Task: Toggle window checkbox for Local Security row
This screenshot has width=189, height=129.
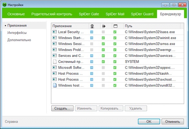Action: (115, 32)
